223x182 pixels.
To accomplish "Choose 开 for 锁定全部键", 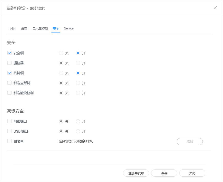I will tap(78, 83).
